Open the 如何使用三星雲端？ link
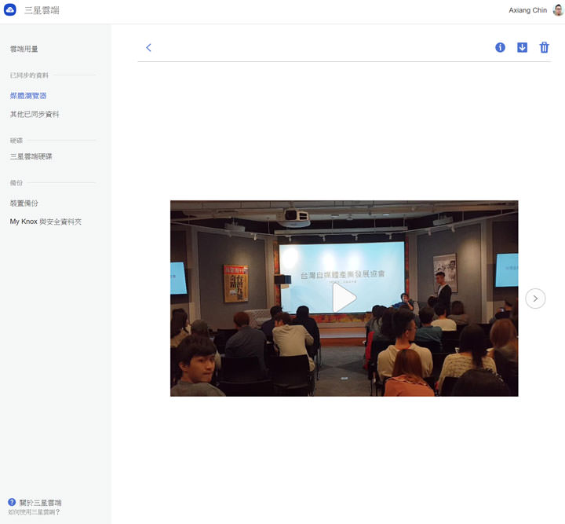This screenshot has width=565, height=524. [x=35, y=512]
